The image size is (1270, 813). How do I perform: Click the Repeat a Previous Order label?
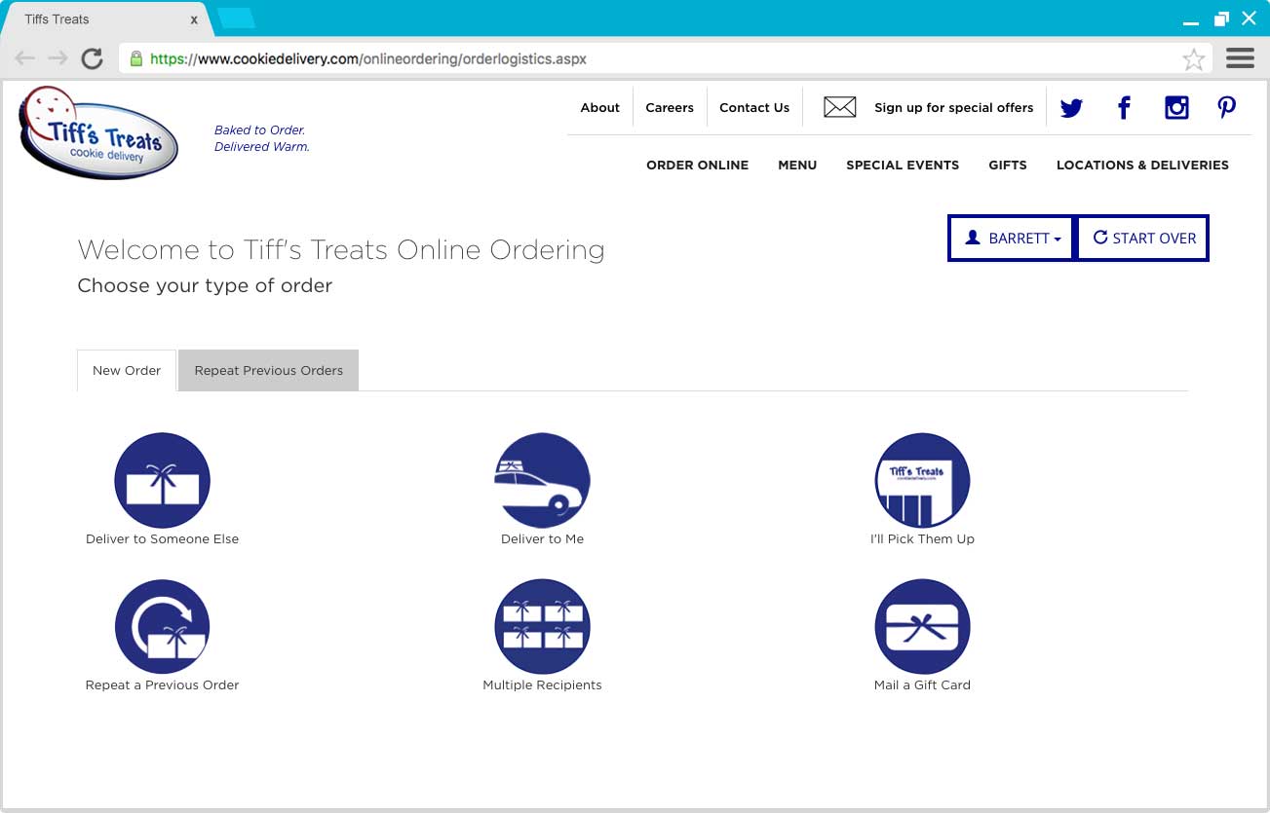[x=162, y=685]
